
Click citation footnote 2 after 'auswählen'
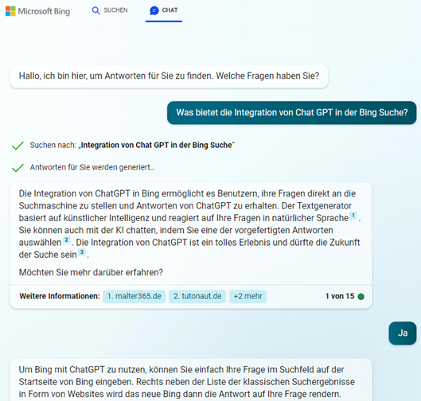(x=67, y=239)
